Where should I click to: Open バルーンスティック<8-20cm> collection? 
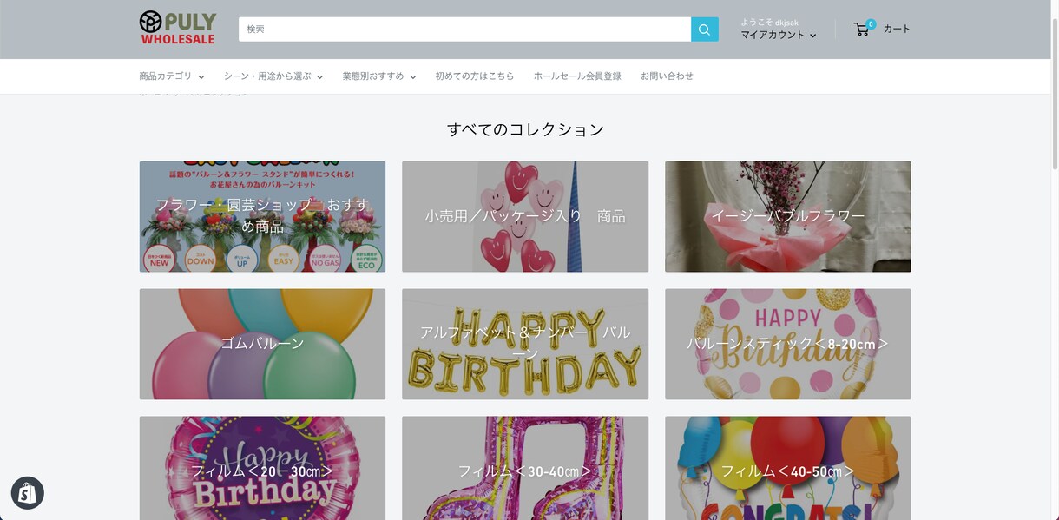tap(788, 344)
